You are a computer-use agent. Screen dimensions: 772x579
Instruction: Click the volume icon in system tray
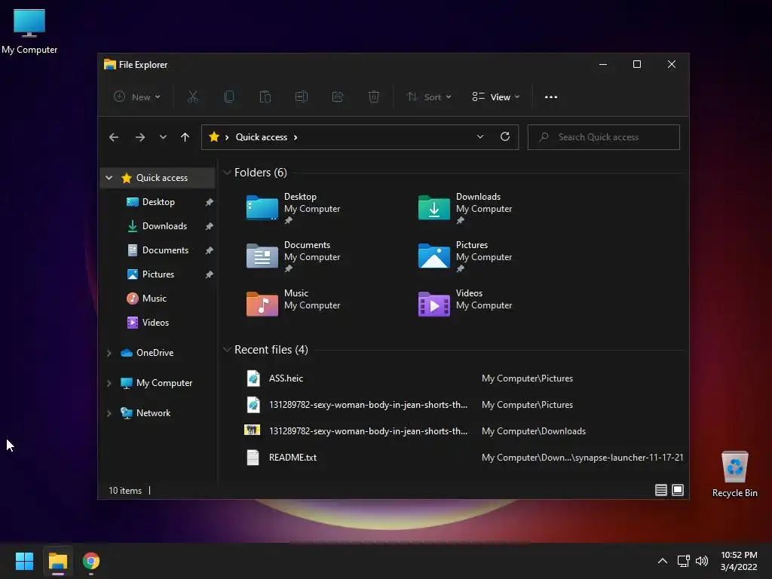pyautogui.click(x=702, y=561)
